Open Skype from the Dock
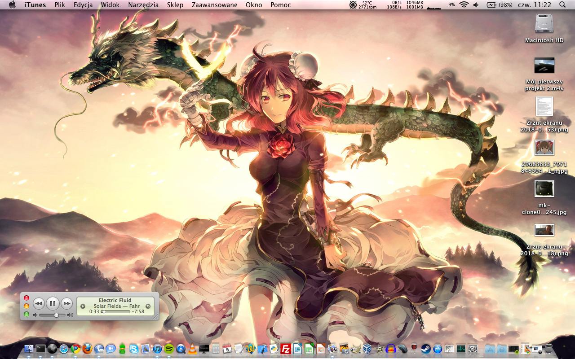575x359 pixels. [134, 349]
